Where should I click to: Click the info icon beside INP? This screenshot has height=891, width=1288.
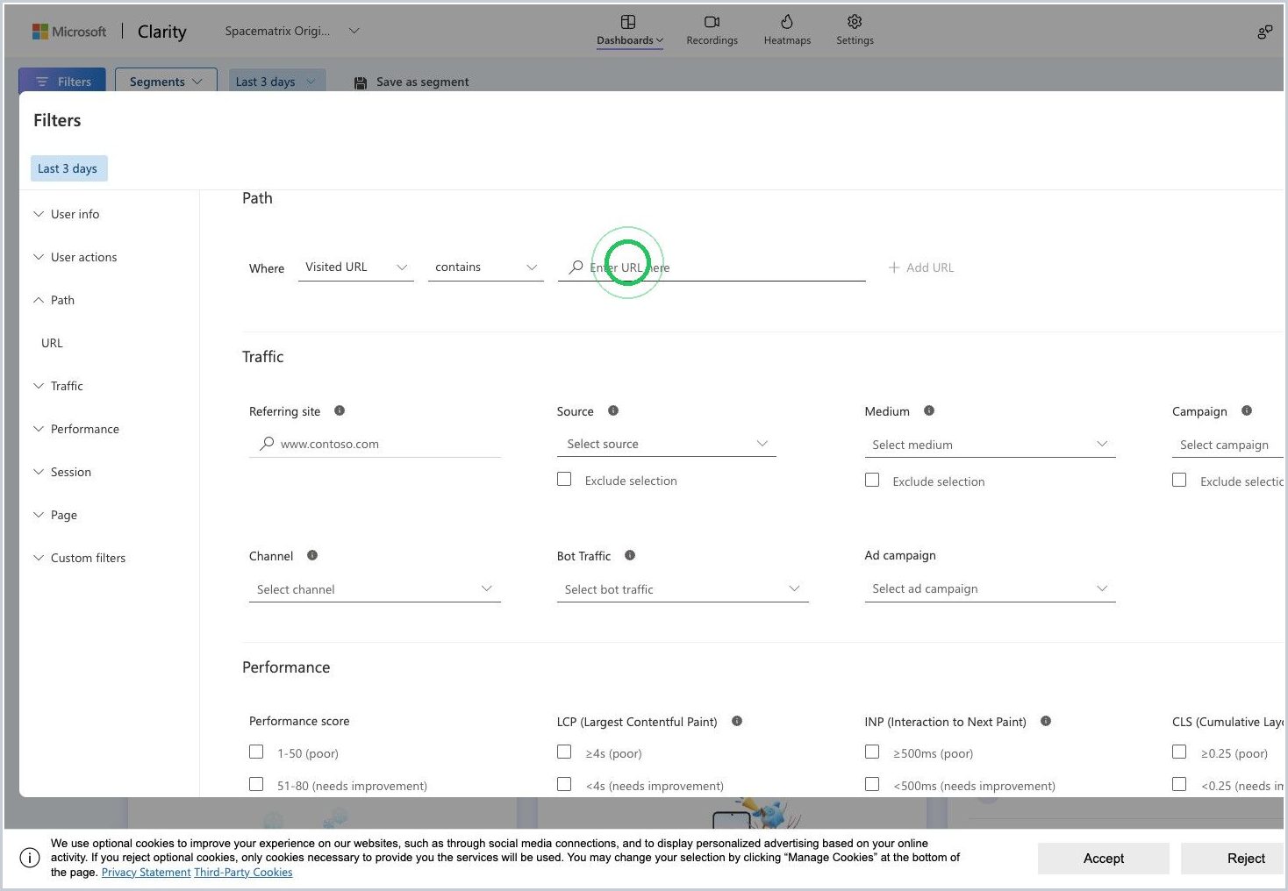(1046, 721)
